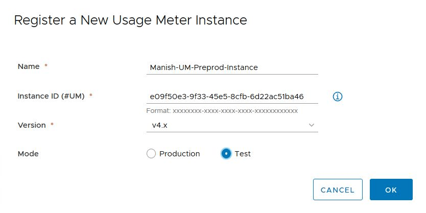The image size is (426, 213).
Task: Focus the Name input field
Action: point(232,67)
